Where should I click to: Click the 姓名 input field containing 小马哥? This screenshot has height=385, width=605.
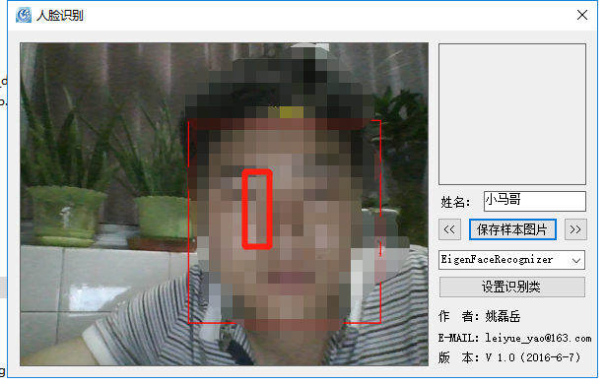point(535,201)
